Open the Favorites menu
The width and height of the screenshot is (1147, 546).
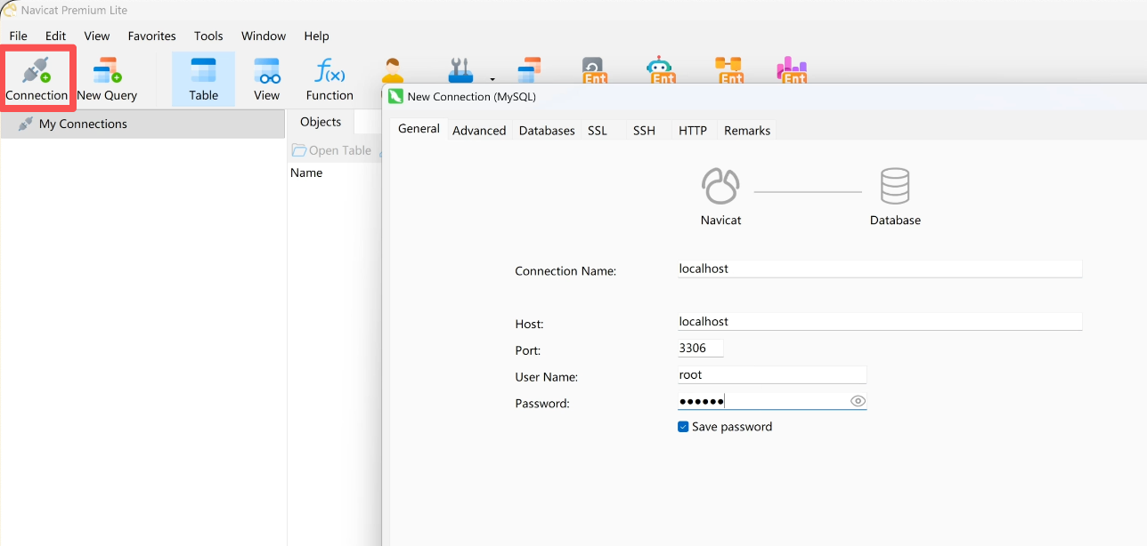(x=151, y=36)
